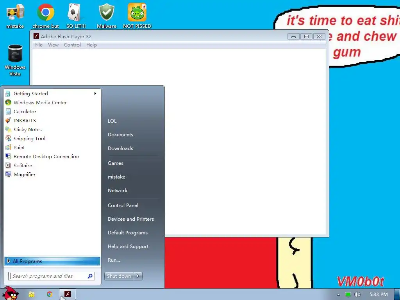Click the Getting Started icon in Start menu
This screenshot has width=400, height=300.
[8, 94]
